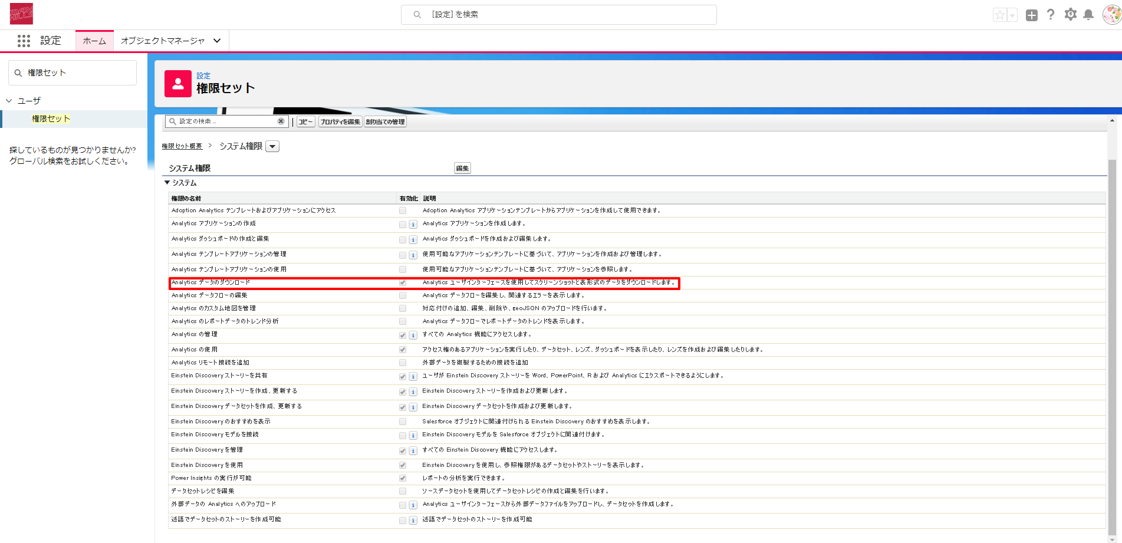
Task: Click the user profile avatar
Action: [1111, 15]
